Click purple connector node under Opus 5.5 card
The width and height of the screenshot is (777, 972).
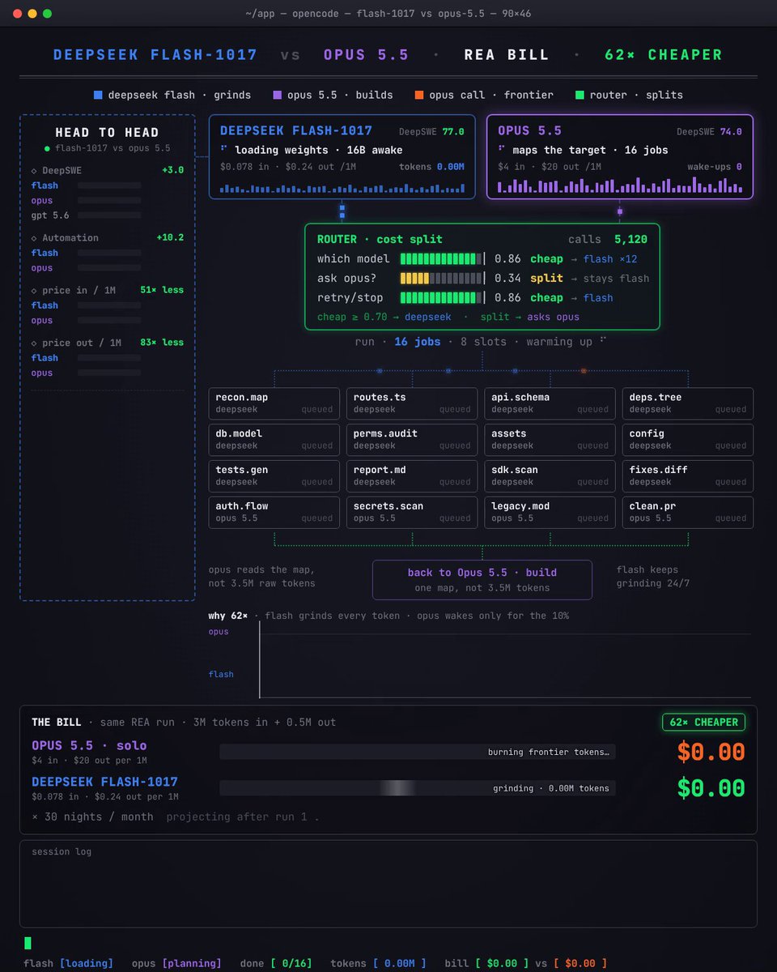pos(620,211)
